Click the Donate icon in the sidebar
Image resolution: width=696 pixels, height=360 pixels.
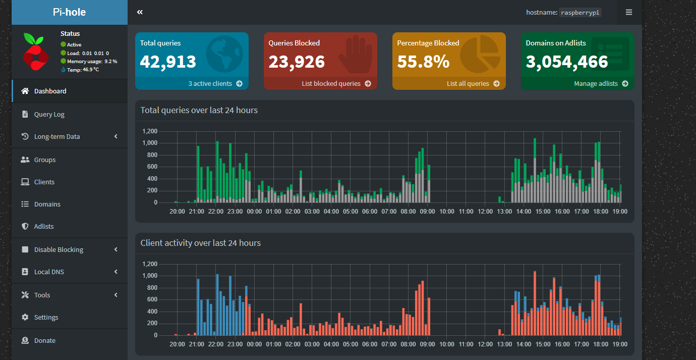coord(25,340)
